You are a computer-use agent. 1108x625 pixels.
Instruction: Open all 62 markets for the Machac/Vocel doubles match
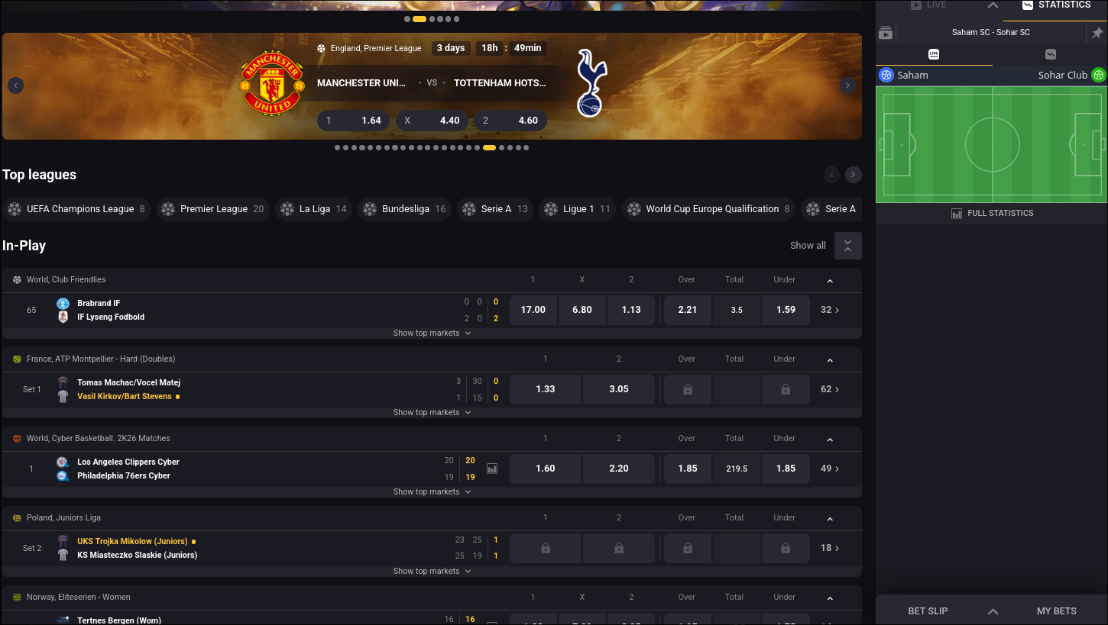pos(829,389)
